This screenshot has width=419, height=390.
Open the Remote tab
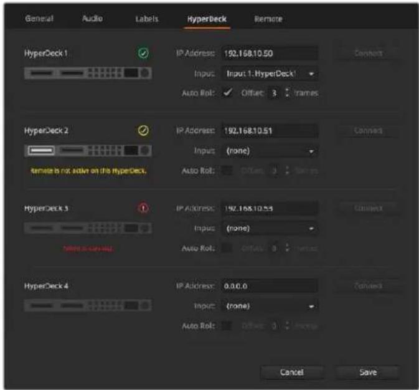tap(268, 19)
